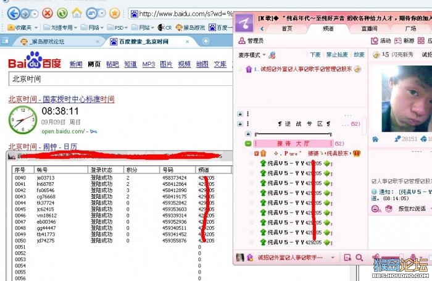Click the note icon at YY bottom bar
The width and height of the screenshot is (432, 281).
pyautogui.click(x=347, y=258)
